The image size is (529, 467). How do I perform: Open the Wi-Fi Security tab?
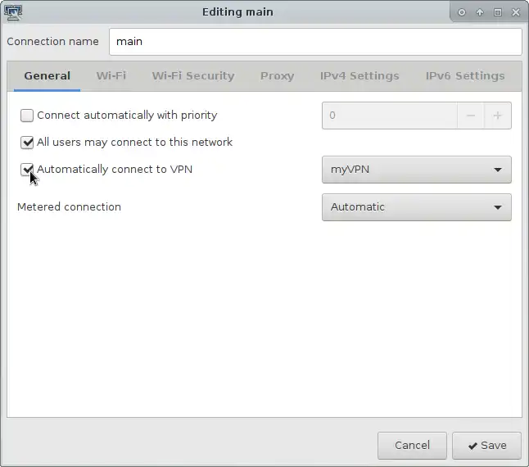click(193, 76)
